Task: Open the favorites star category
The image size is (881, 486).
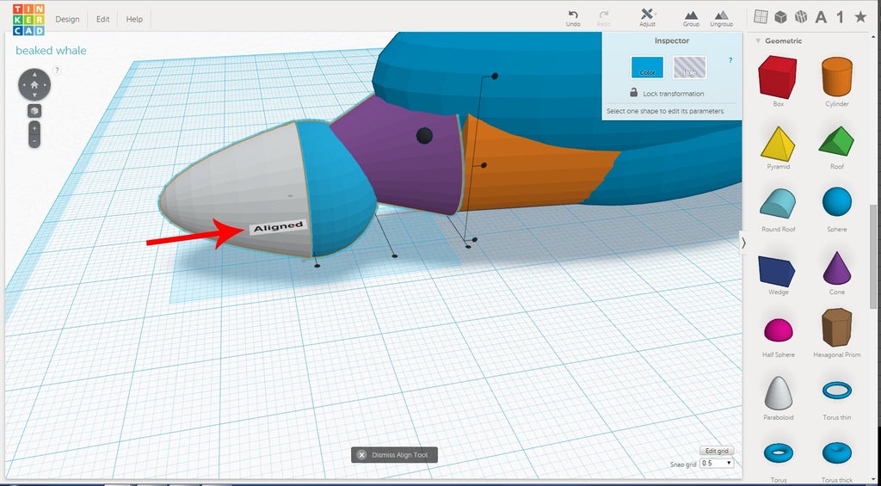Action: pos(860,17)
